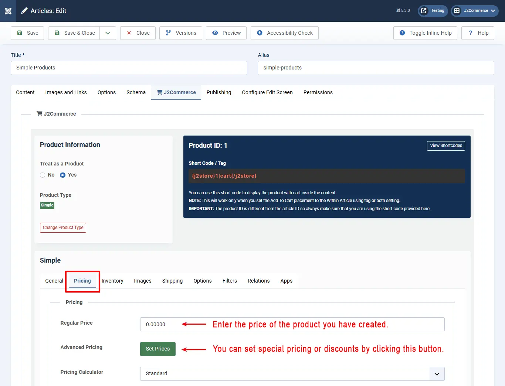
Task: Open the product Options tab in Simple
Action: click(203, 281)
